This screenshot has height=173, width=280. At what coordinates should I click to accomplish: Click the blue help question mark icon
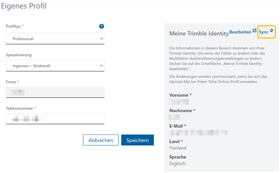pos(101,26)
